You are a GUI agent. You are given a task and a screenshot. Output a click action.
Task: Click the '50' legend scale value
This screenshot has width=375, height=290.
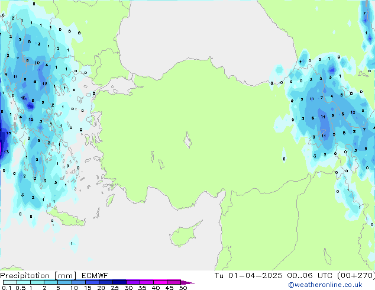tap(183, 288)
